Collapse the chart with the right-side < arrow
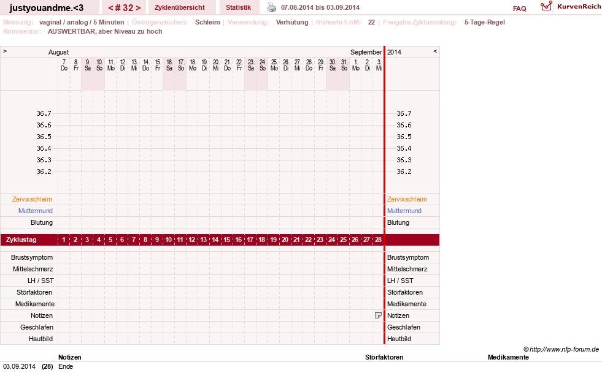 tap(435, 51)
